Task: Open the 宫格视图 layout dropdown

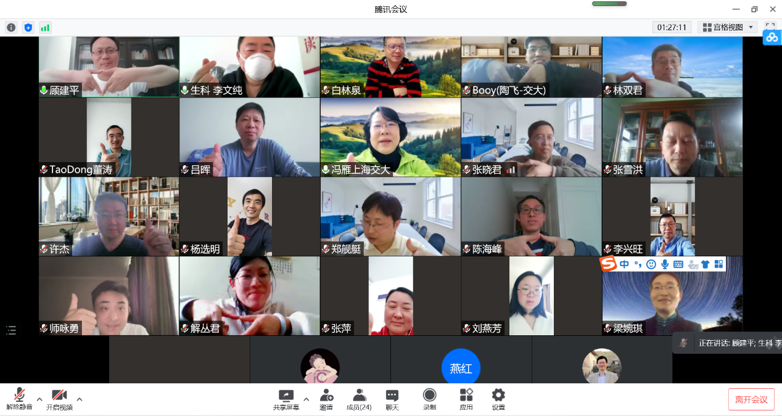Action: [728, 27]
